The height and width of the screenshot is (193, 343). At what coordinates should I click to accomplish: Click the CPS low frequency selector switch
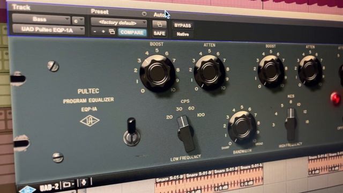point(186,133)
